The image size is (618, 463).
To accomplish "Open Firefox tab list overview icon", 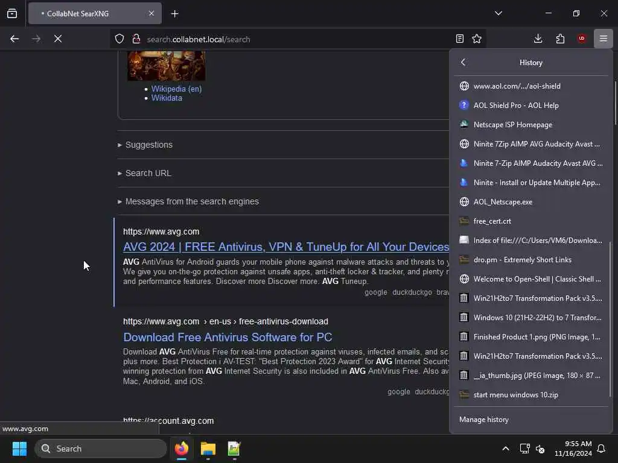I will tap(12, 13).
